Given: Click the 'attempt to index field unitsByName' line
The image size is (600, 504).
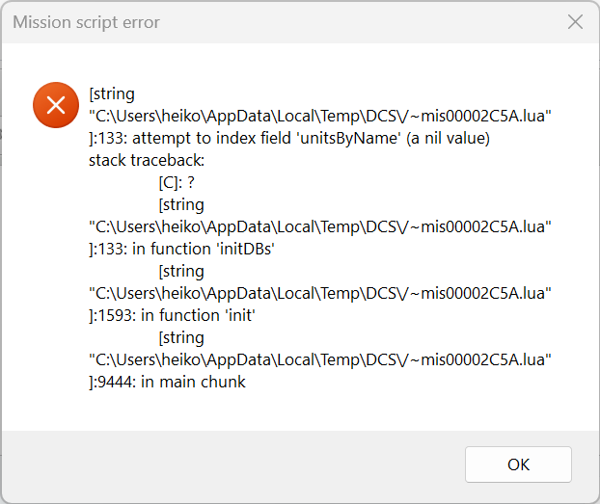Looking at the screenshot, I should click(289, 139).
